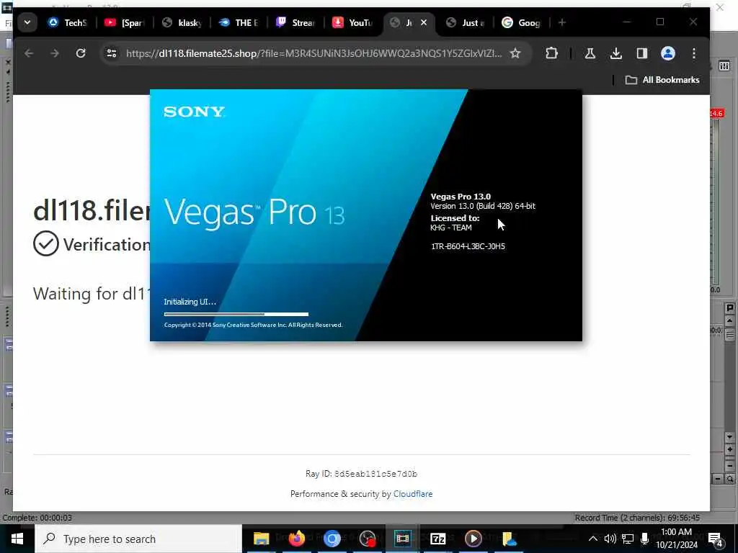
Task: Open the tab search dropdown arrow
Action: point(27,22)
